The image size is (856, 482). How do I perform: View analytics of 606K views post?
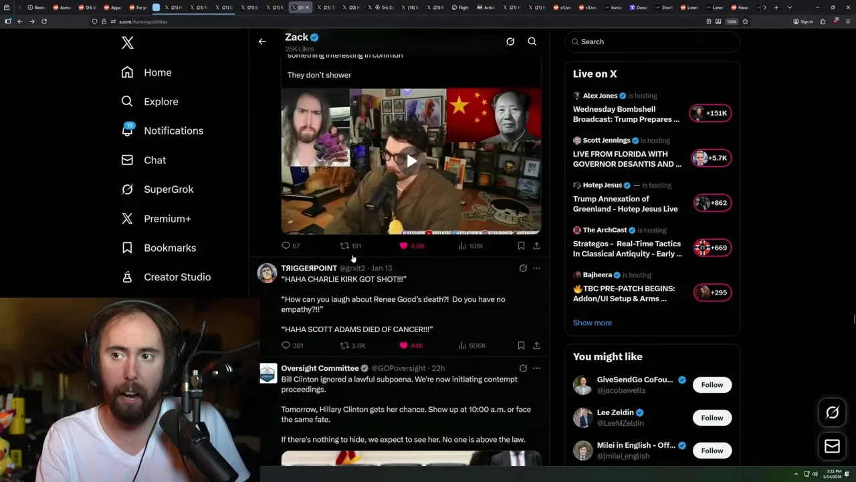472,345
